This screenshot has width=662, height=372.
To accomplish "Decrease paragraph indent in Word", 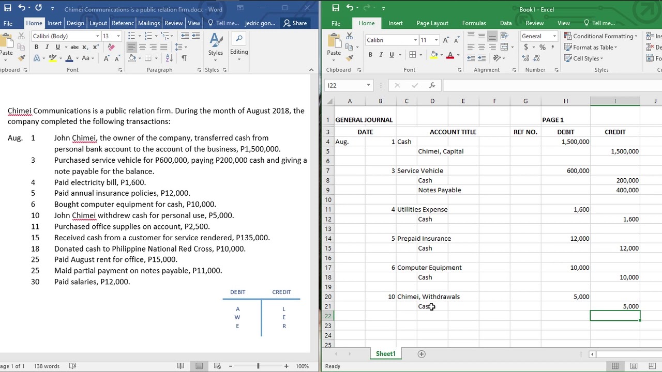I will (185, 36).
